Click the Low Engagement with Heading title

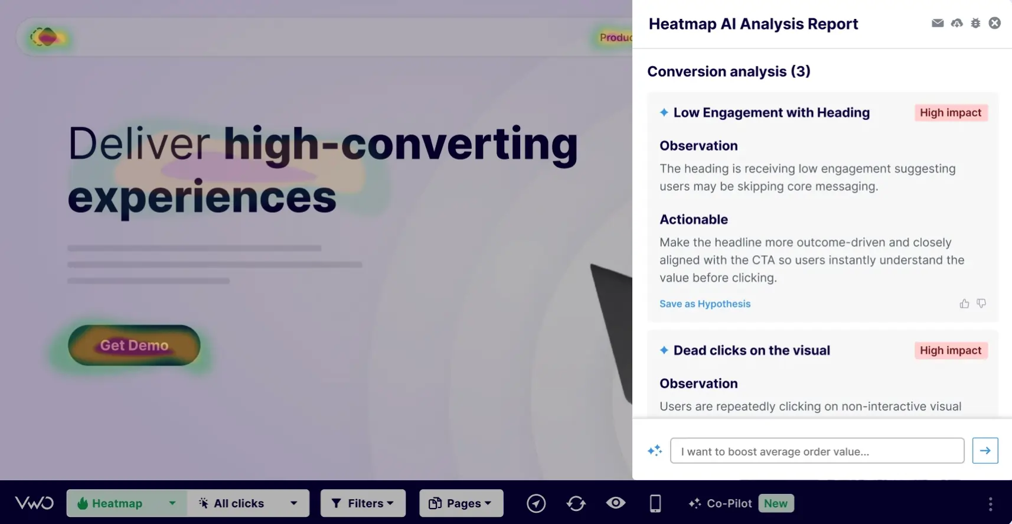771,112
